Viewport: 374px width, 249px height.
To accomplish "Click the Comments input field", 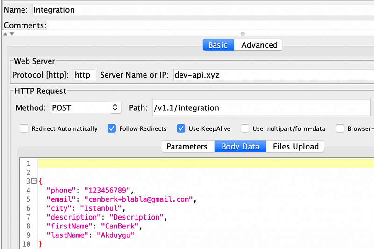I will 210,25.
